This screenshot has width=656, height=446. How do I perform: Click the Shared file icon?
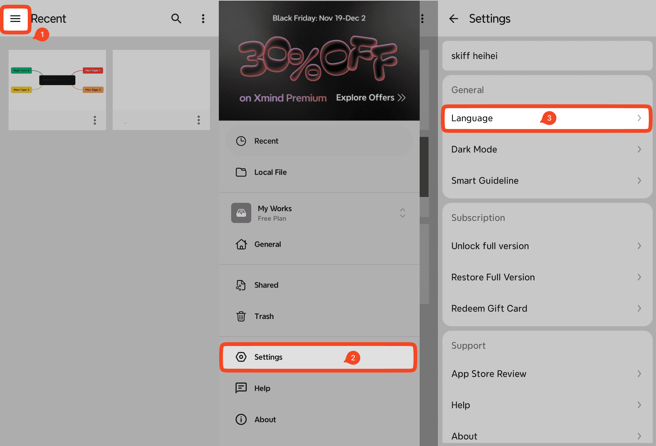(241, 285)
